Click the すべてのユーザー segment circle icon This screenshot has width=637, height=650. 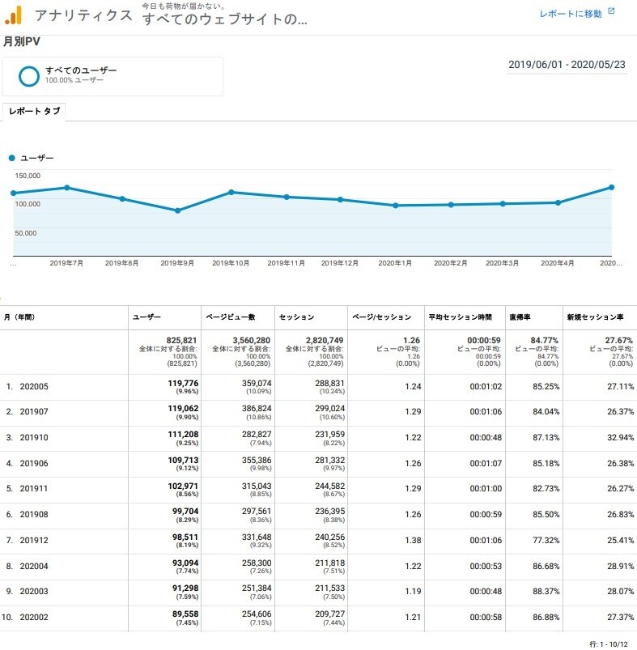click(29, 76)
